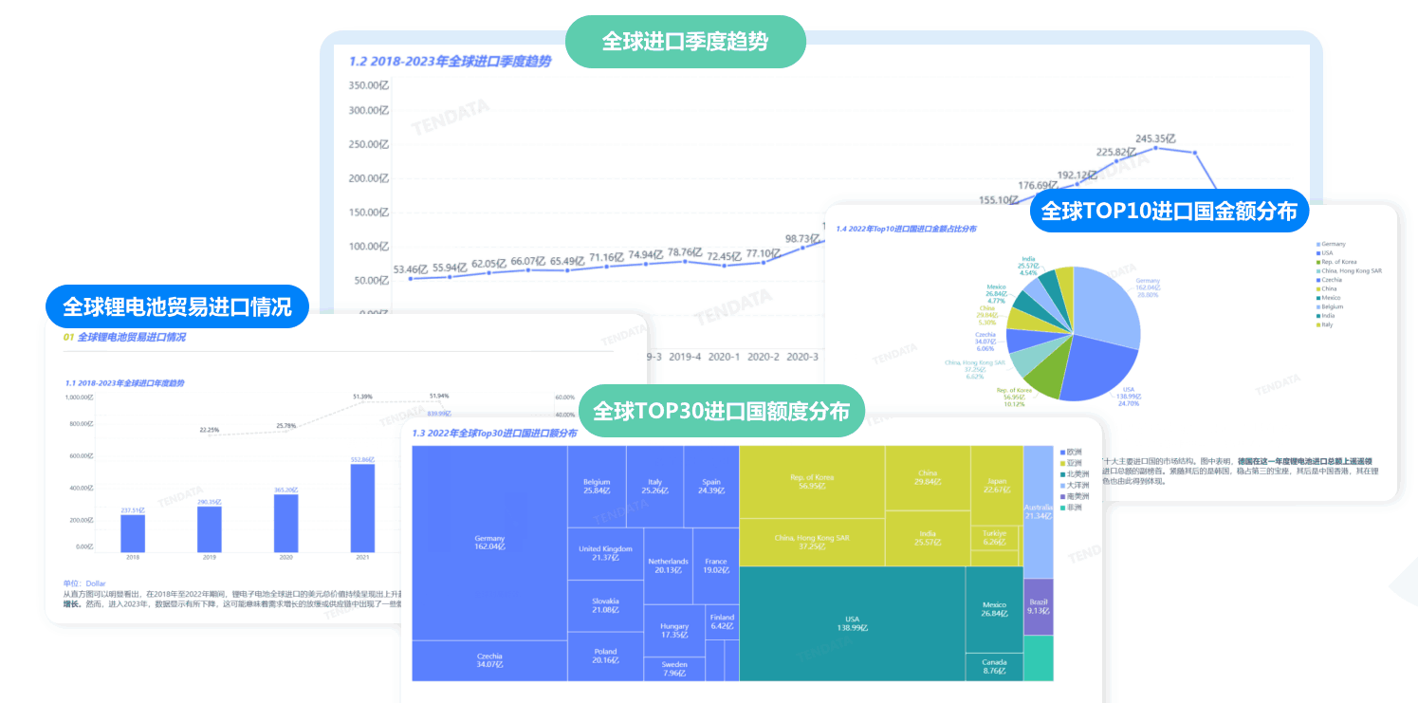Select the USA 138.99亿 cell in the treemap
The height and width of the screenshot is (703, 1418).
coord(851,621)
